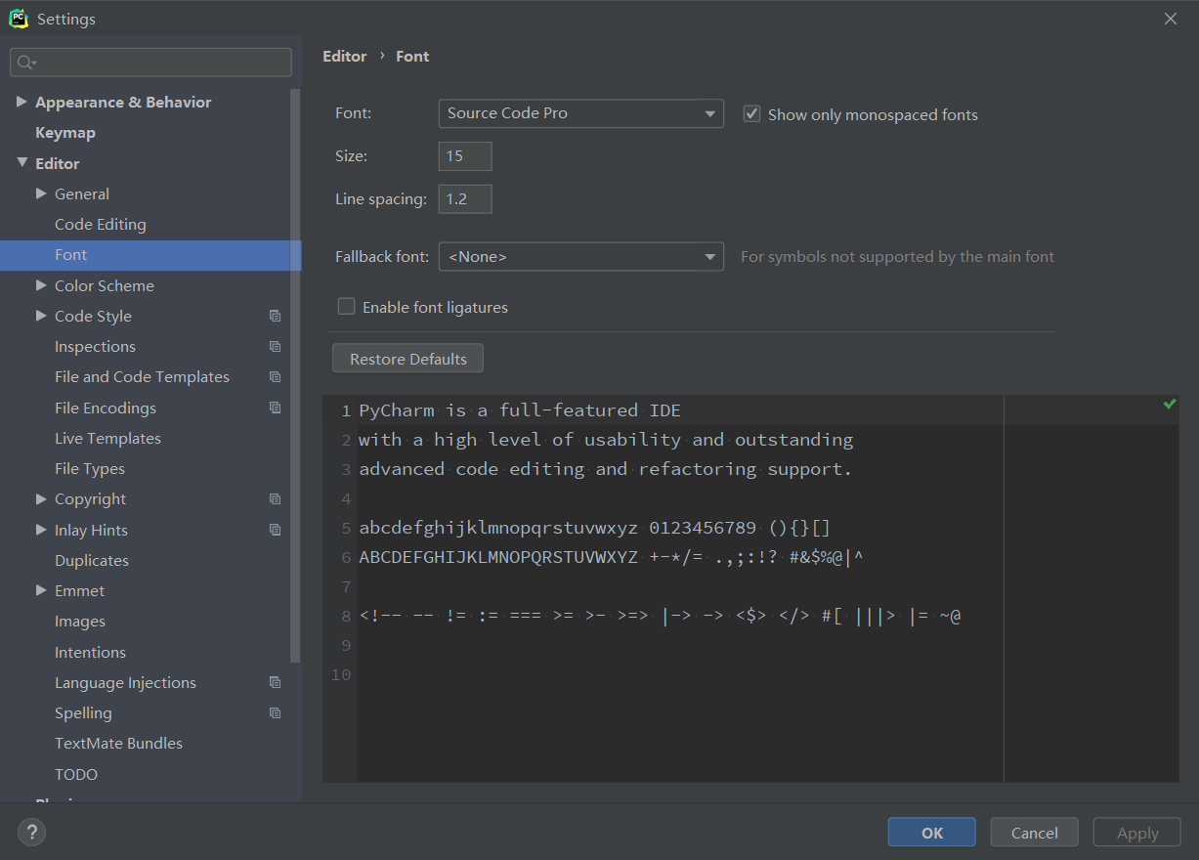Open the Font dropdown showing Source Code Pro
Screen dimensions: 1199x860
tap(581, 113)
